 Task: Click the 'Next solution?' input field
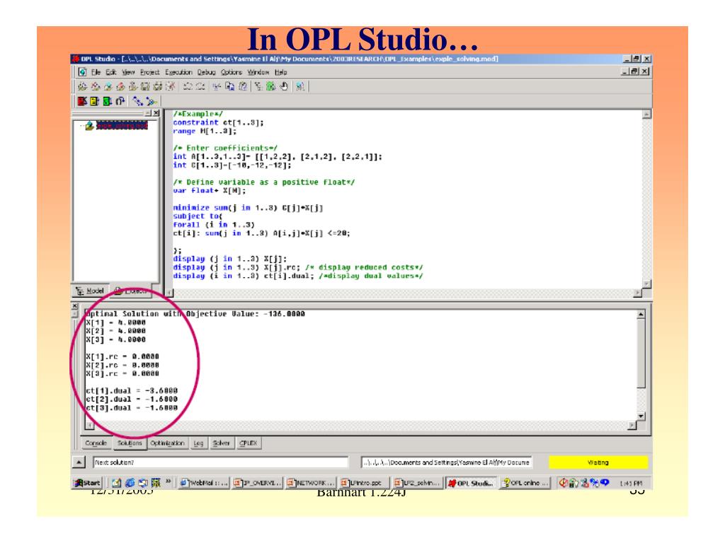(221, 462)
